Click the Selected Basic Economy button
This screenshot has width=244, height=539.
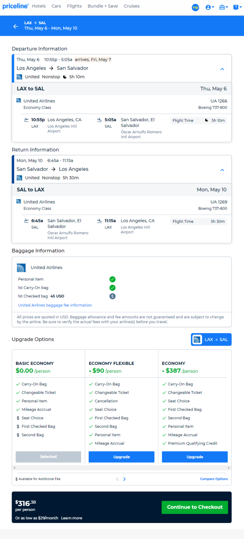(x=48, y=457)
